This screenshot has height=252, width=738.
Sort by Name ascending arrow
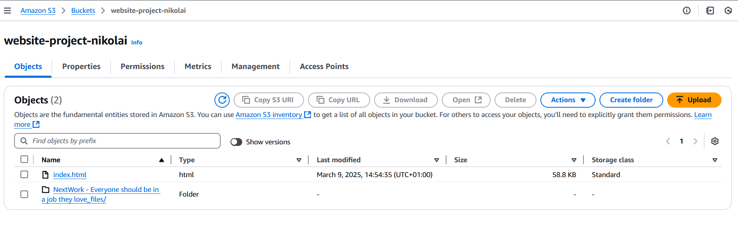(x=162, y=160)
